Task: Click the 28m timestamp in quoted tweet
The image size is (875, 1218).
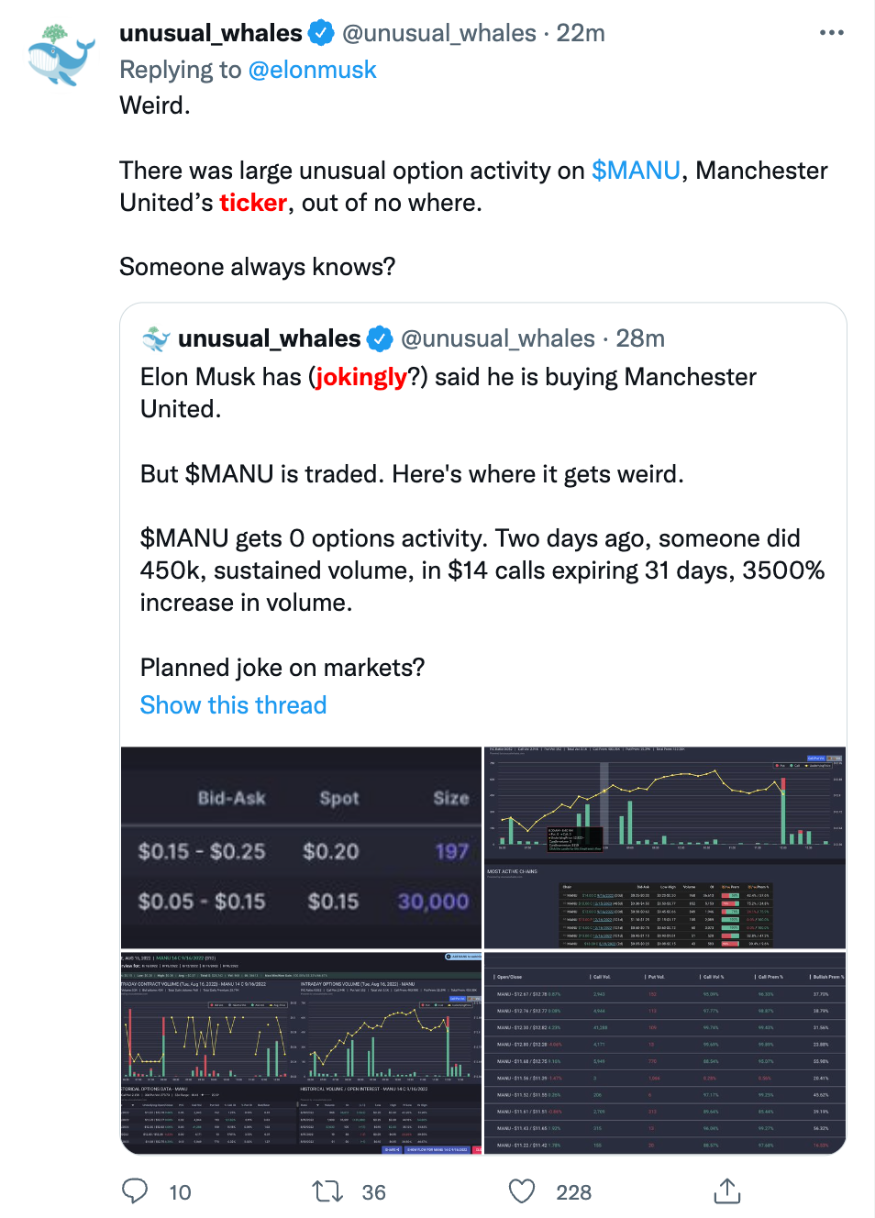Action: click(640, 338)
